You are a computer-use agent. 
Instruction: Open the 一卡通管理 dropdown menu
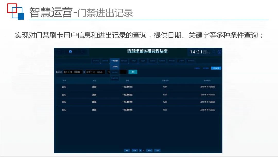(115, 61)
